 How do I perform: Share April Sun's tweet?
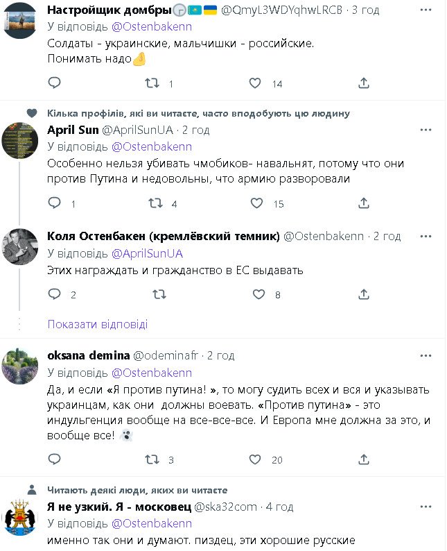364,203
